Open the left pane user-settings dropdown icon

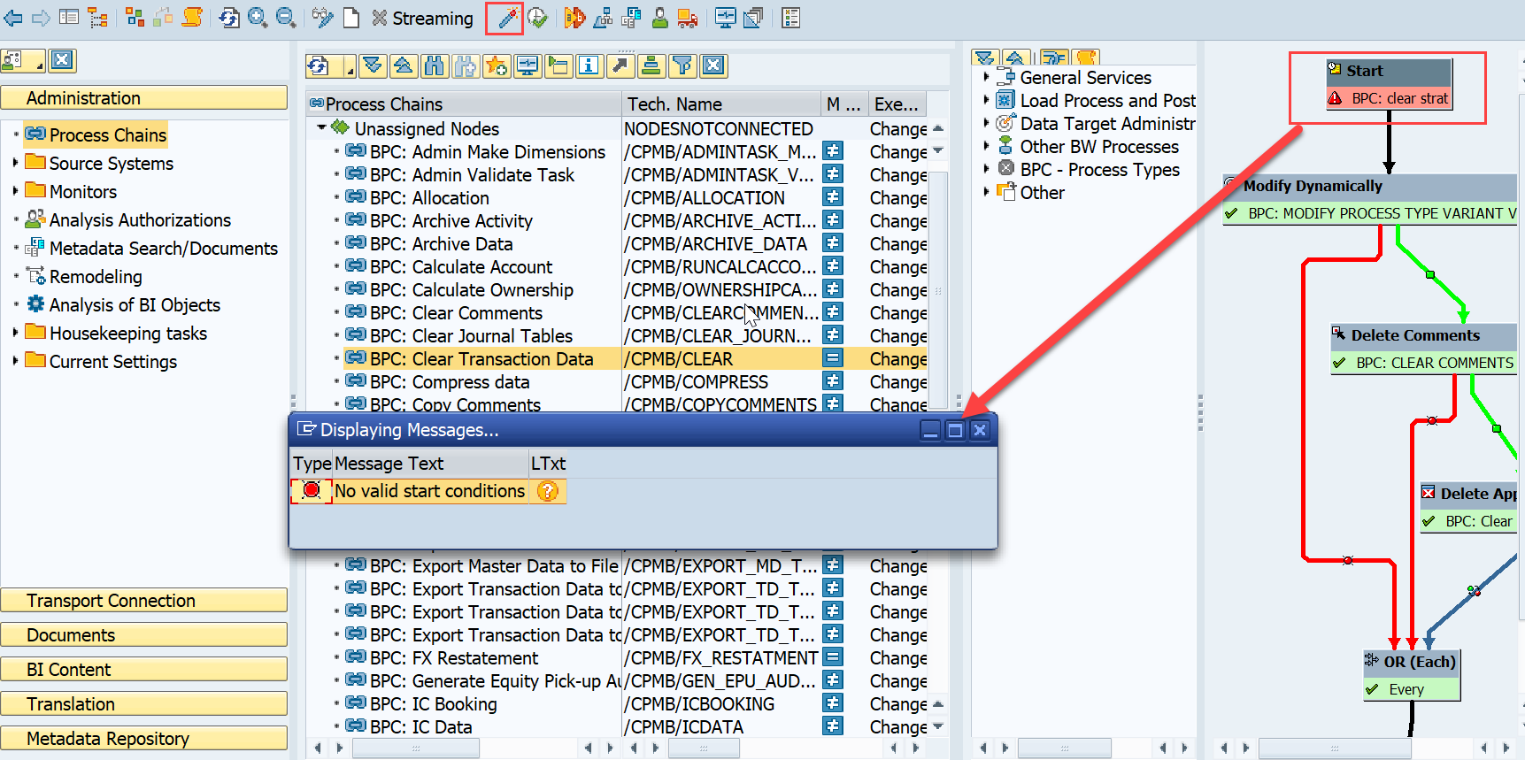23,60
